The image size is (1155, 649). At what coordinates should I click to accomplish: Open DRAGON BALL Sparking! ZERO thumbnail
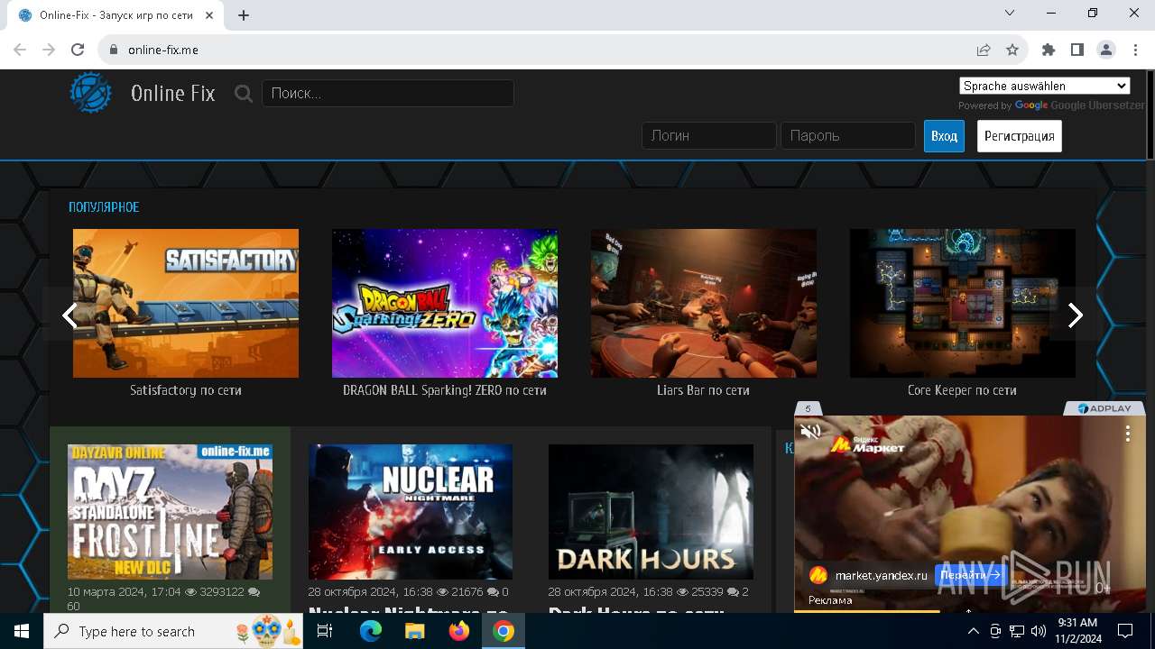[x=445, y=303]
